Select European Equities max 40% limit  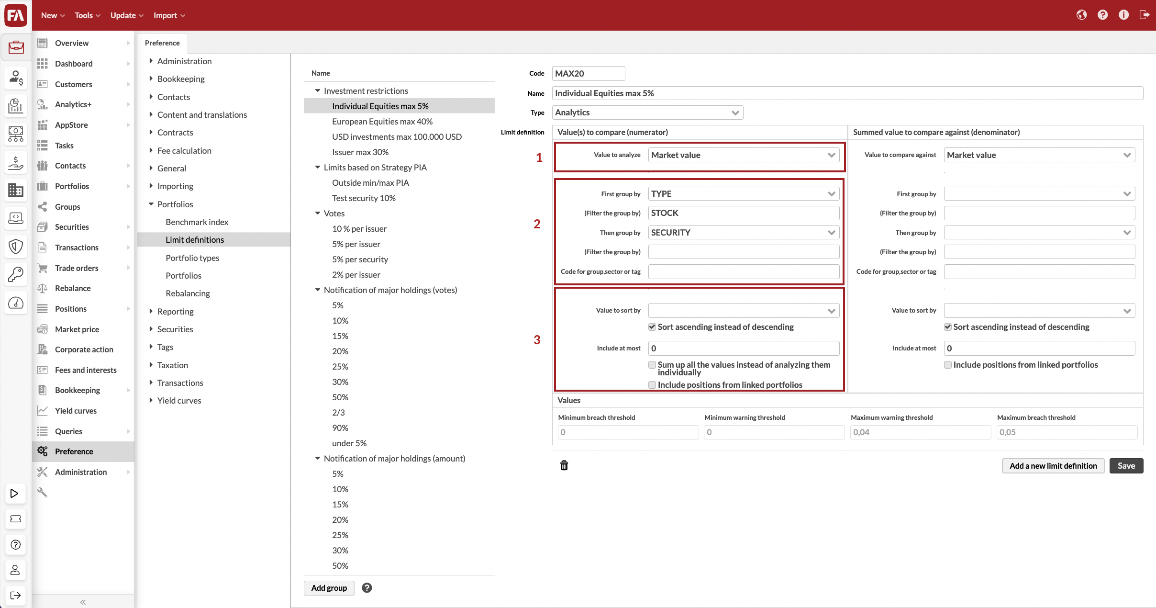382,122
